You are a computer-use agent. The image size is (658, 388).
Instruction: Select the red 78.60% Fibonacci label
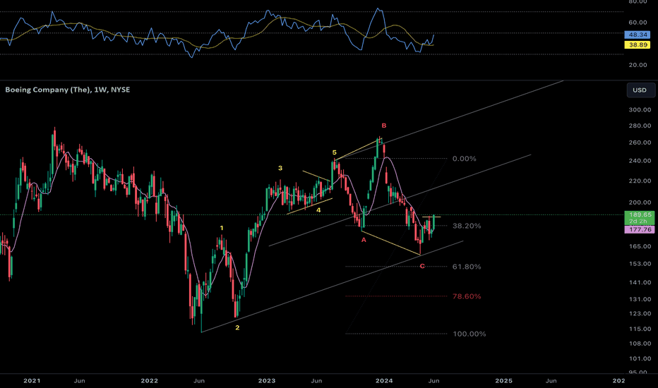[x=467, y=296]
